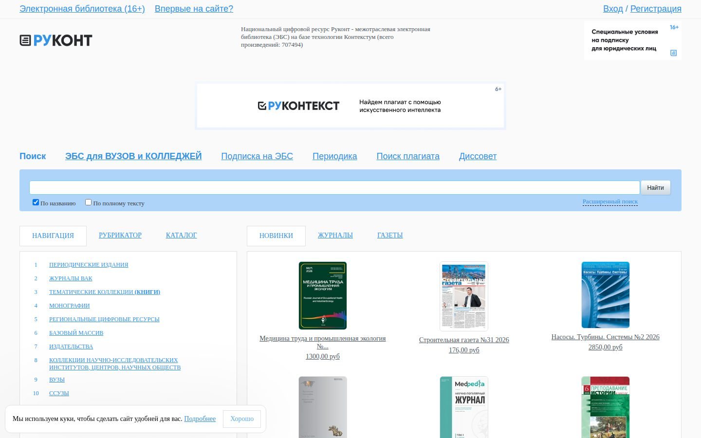This screenshot has width=701, height=438.
Task: Open 'МОНОГРАФИИ' navigation item
Action: click(69, 306)
